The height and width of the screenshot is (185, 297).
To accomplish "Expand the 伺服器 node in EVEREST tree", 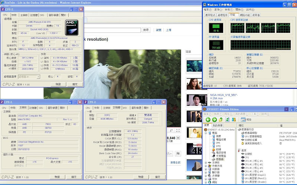I will click(206, 169).
